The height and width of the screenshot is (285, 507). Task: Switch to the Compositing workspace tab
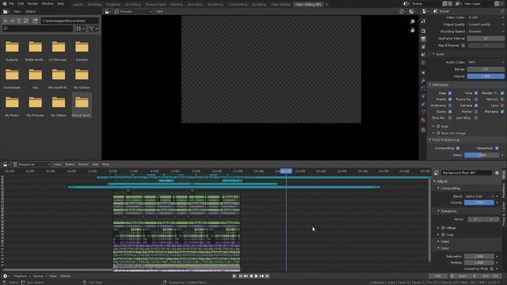click(x=238, y=5)
